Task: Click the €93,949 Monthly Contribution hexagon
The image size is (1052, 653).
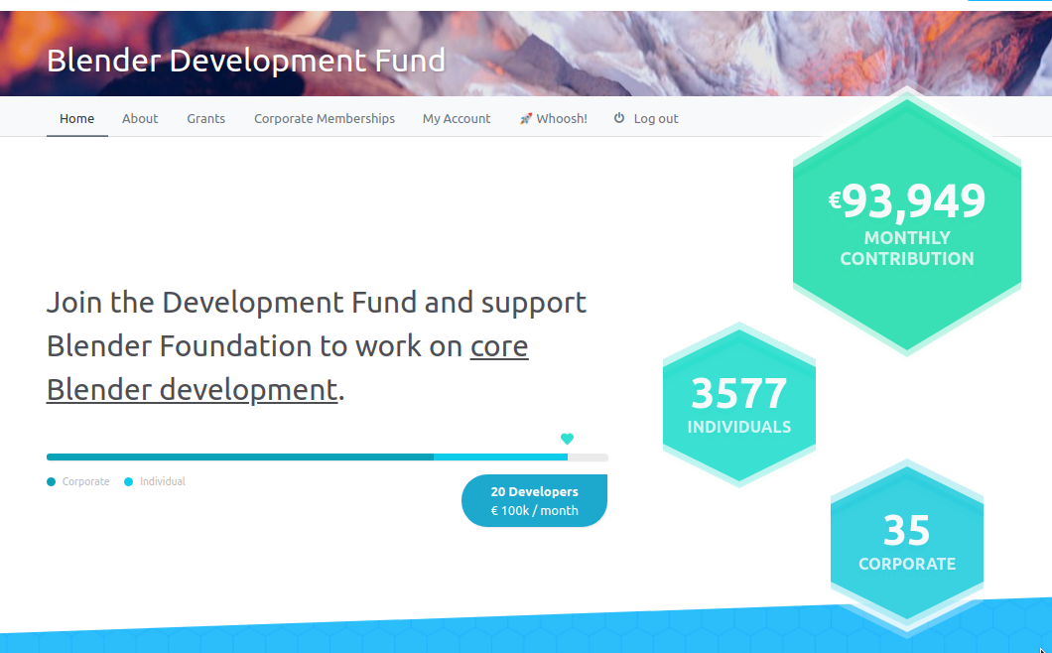Action: coord(906,223)
